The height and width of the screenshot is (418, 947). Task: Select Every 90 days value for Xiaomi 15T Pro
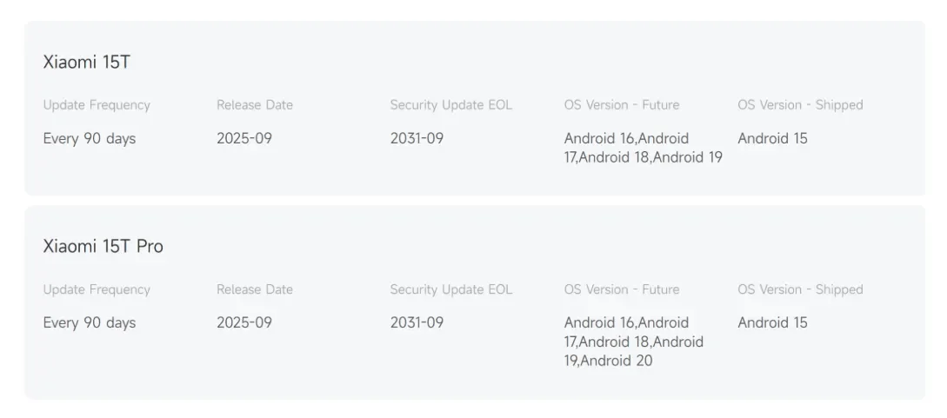tap(90, 323)
